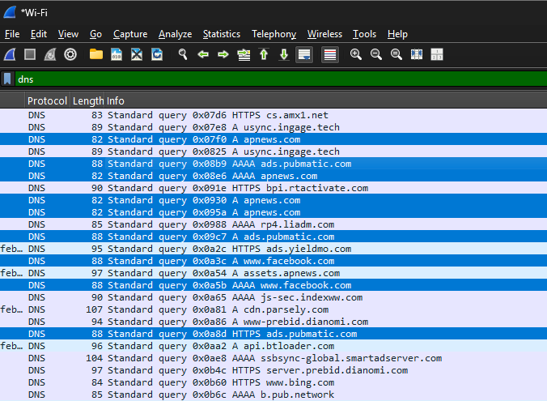Select query 0x09c7 A ads.pubmatic.com
Image resolution: width=547 pixels, height=401 pixels.
pyautogui.click(x=273, y=237)
